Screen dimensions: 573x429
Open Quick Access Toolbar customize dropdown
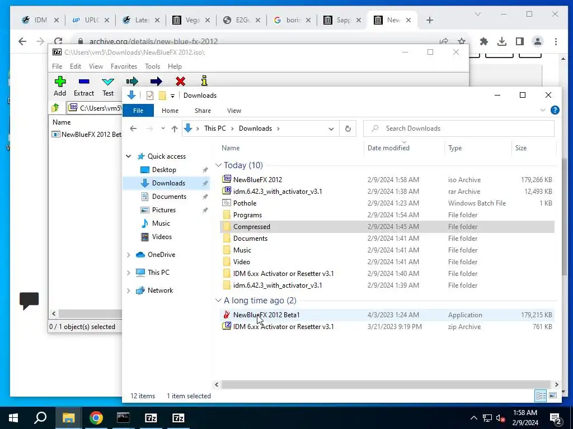click(x=172, y=96)
